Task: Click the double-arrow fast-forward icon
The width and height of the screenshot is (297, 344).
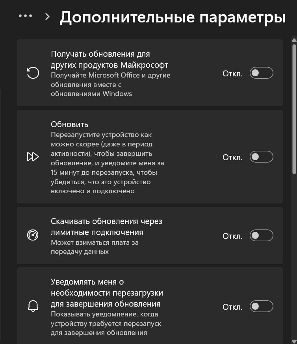Action: pos(33,157)
